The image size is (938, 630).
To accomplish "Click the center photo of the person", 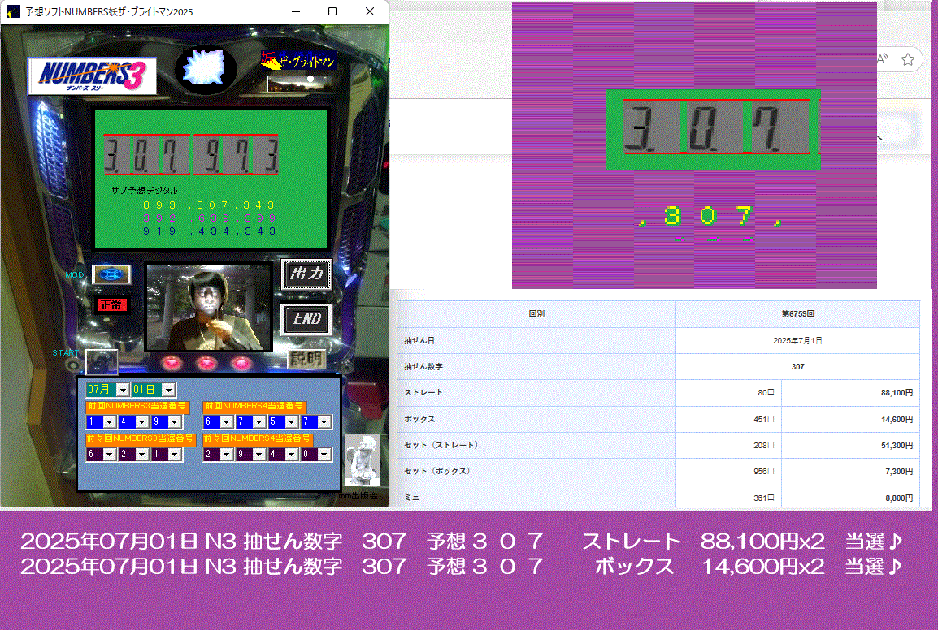I will (x=208, y=307).
